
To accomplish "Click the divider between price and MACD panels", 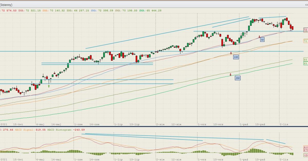I will click(154, 126).
